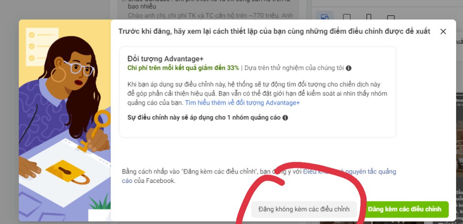Viewport: 463px width, 224px height.
Task: Select the highlighted blue device preview icon
Action: 325,17
